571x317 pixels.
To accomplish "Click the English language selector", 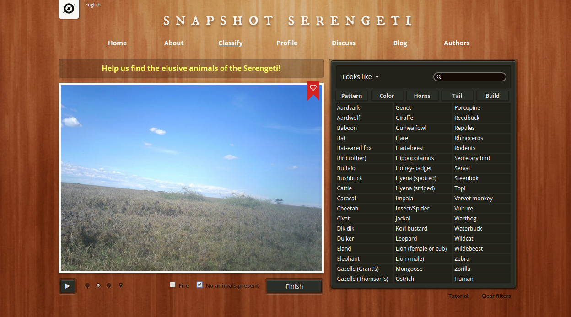I will pyautogui.click(x=93, y=5).
